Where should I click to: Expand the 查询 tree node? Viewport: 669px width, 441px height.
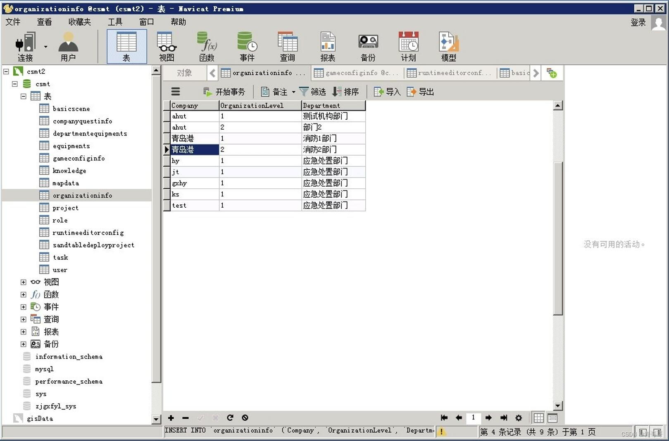click(24, 319)
